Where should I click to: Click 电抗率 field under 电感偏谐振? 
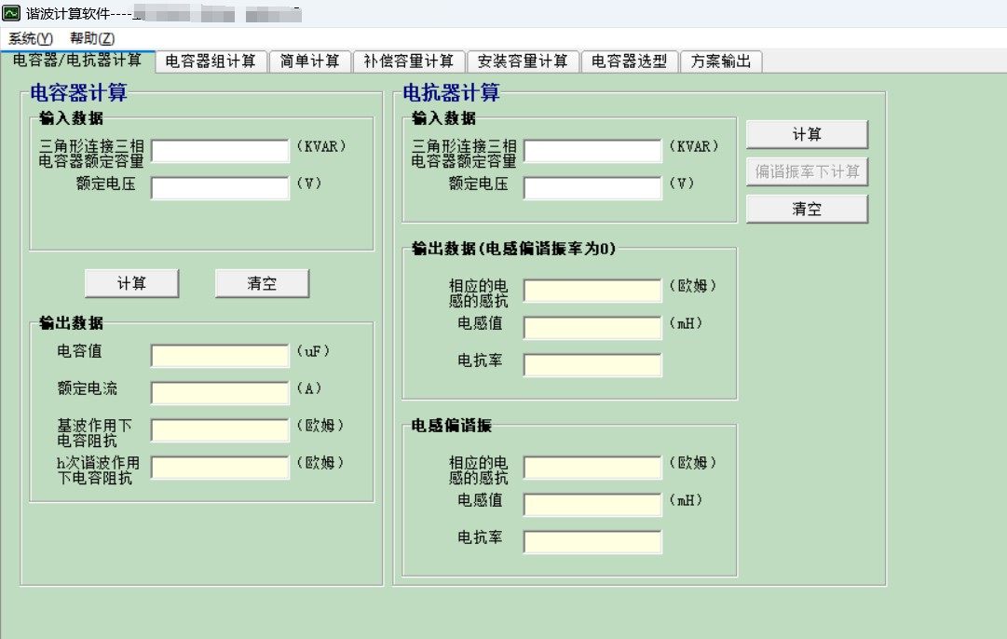pos(592,542)
